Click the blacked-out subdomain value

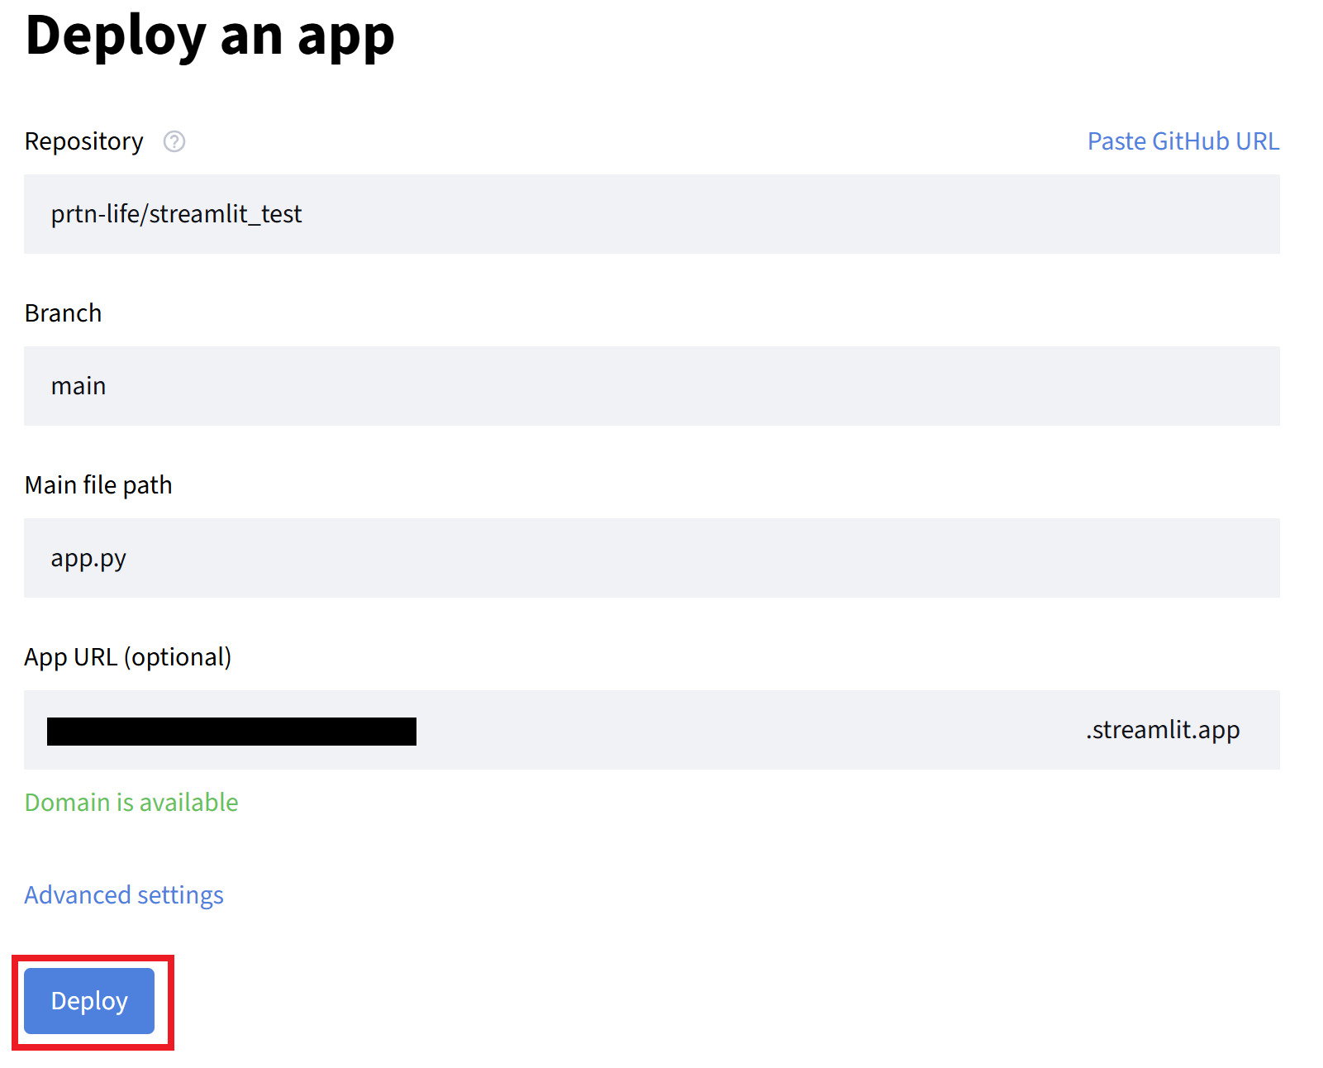click(x=231, y=732)
